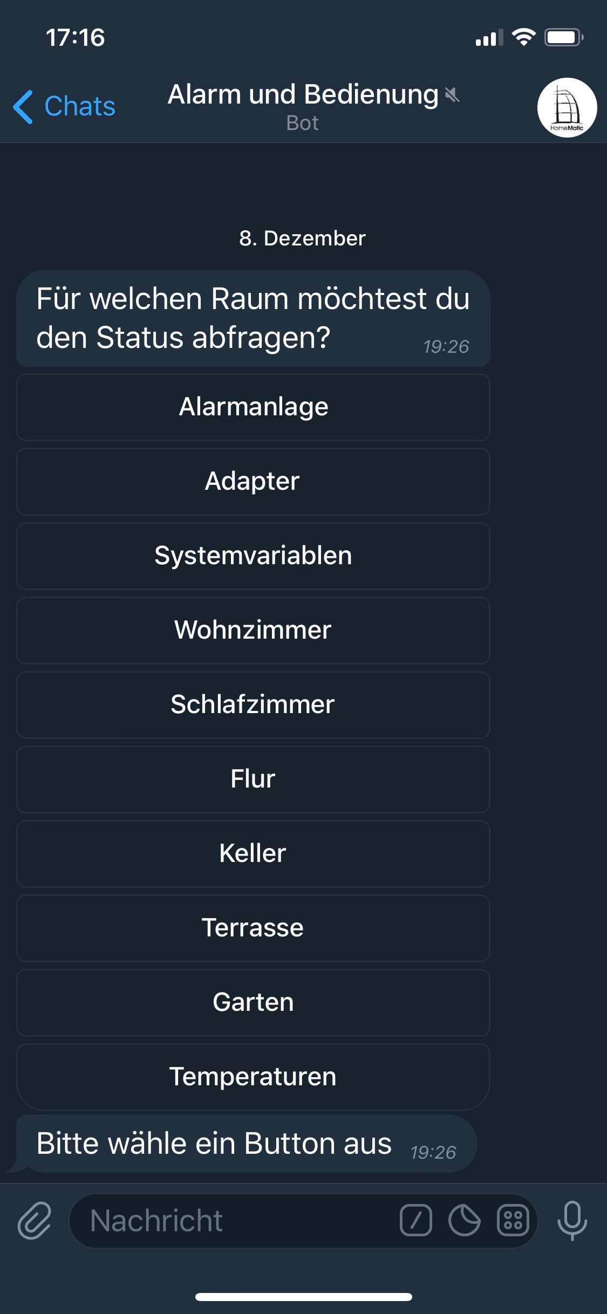Tap the paperclip attachment icon

[35, 1220]
